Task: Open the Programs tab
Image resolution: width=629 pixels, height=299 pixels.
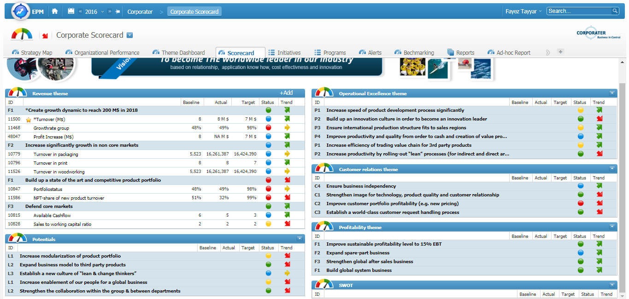Action: (330, 53)
